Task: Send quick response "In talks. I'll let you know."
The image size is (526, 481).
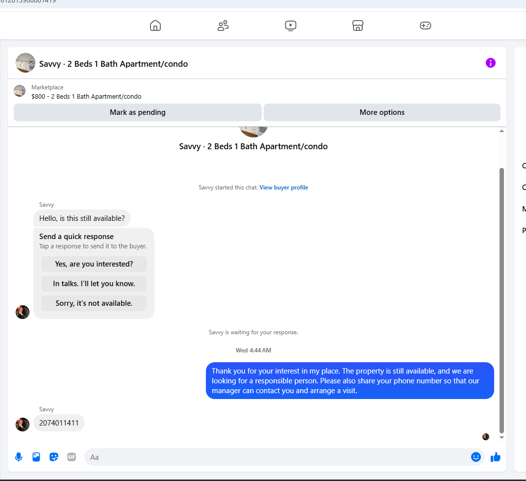Action: click(x=94, y=284)
